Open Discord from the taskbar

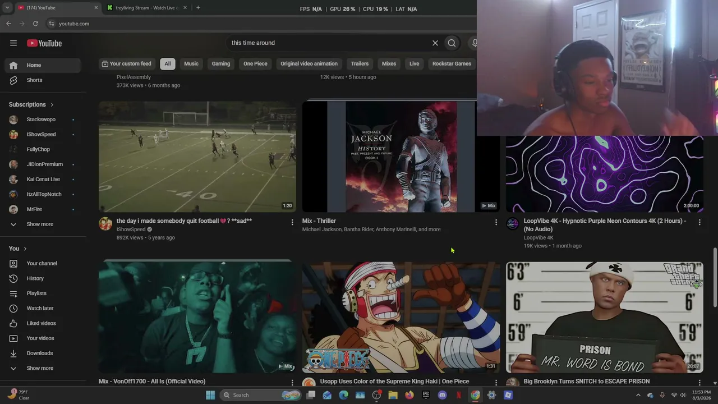pos(442,395)
